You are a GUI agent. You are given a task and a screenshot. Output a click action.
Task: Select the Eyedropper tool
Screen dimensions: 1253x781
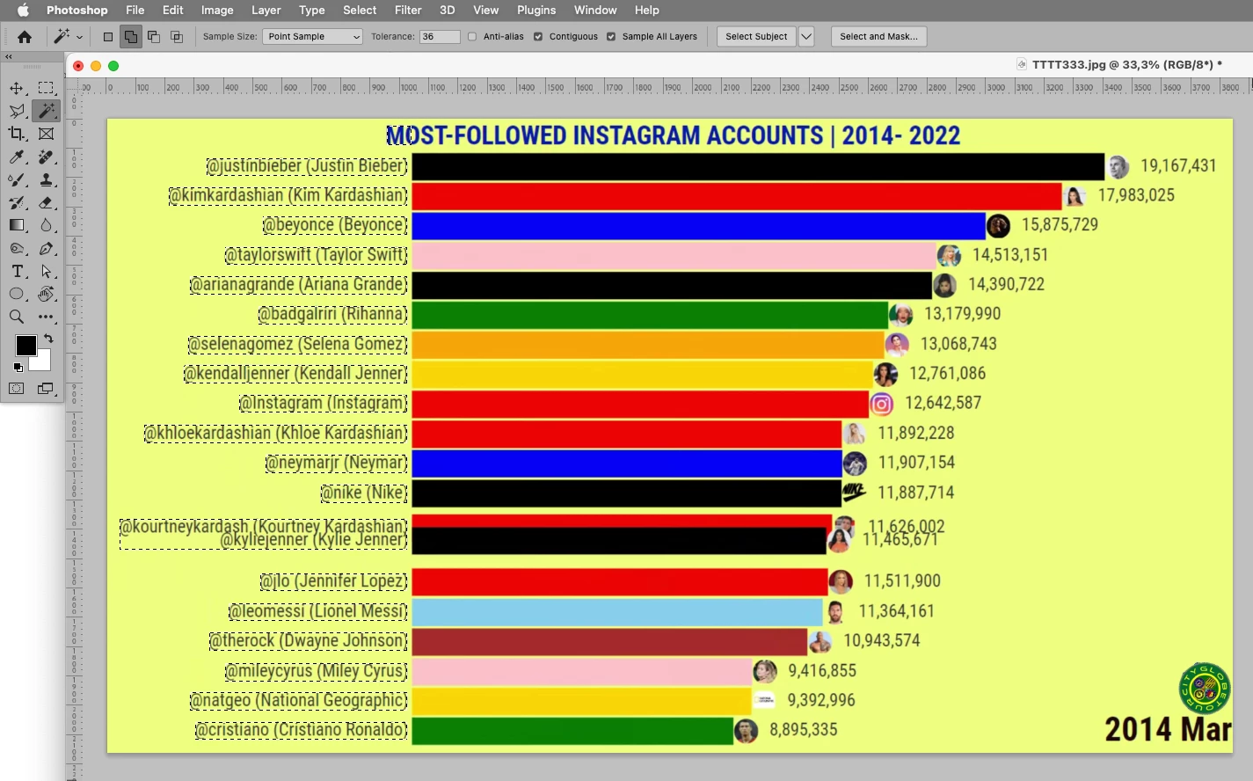[17, 157]
